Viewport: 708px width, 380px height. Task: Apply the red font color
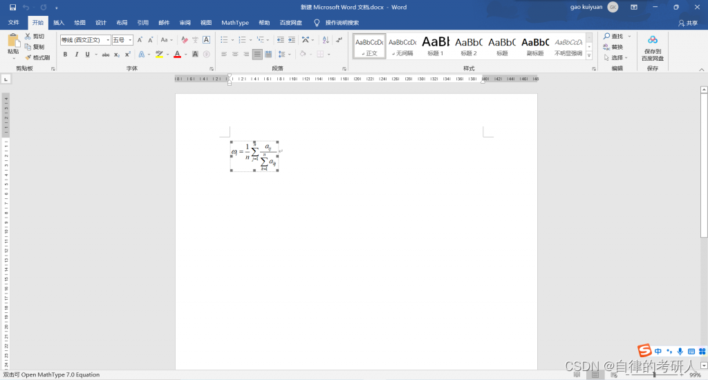[178, 54]
